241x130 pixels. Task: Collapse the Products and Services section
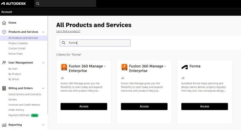pos(43,32)
